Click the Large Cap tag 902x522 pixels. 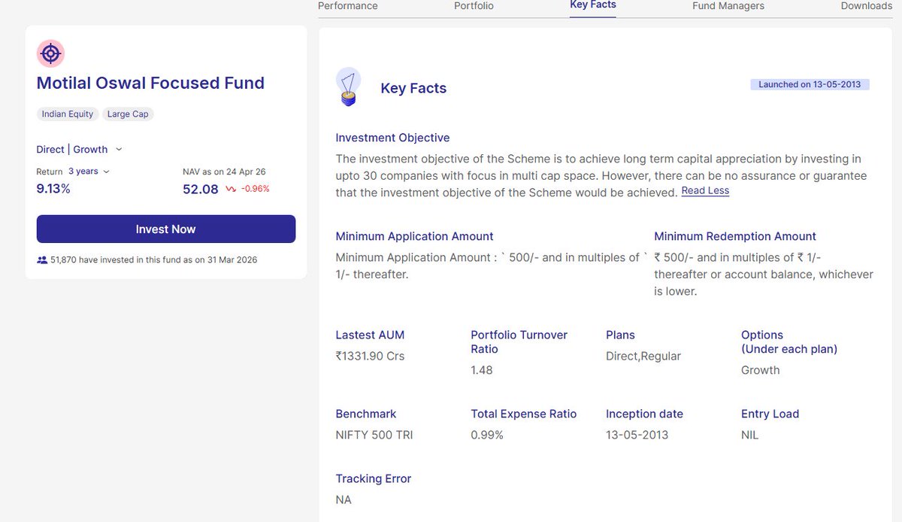(x=128, y=114)
